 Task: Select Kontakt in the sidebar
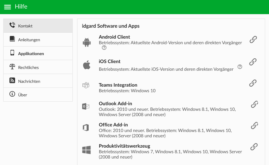point(38,26)
